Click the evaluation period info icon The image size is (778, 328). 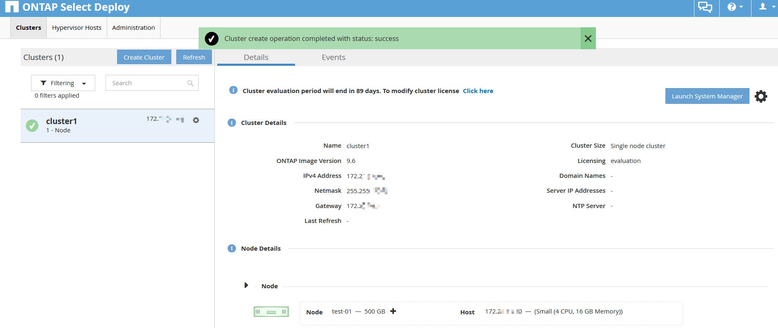[x=233, y=90]
